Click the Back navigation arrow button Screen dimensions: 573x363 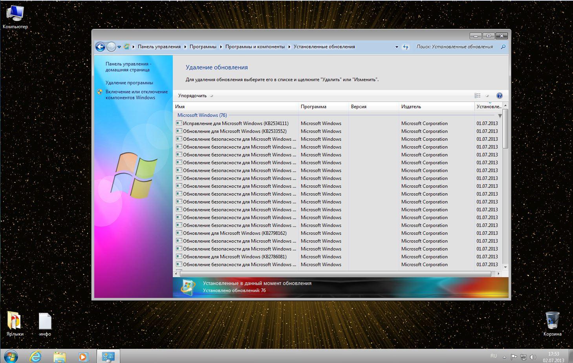coord(100,47)
